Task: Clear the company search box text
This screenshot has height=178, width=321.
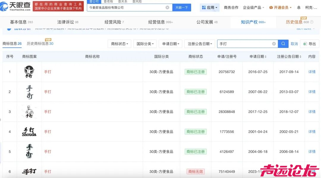Action: tap(167, 7)
